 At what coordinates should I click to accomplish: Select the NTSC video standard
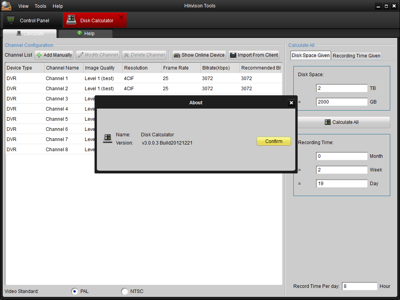pos(125,291)
